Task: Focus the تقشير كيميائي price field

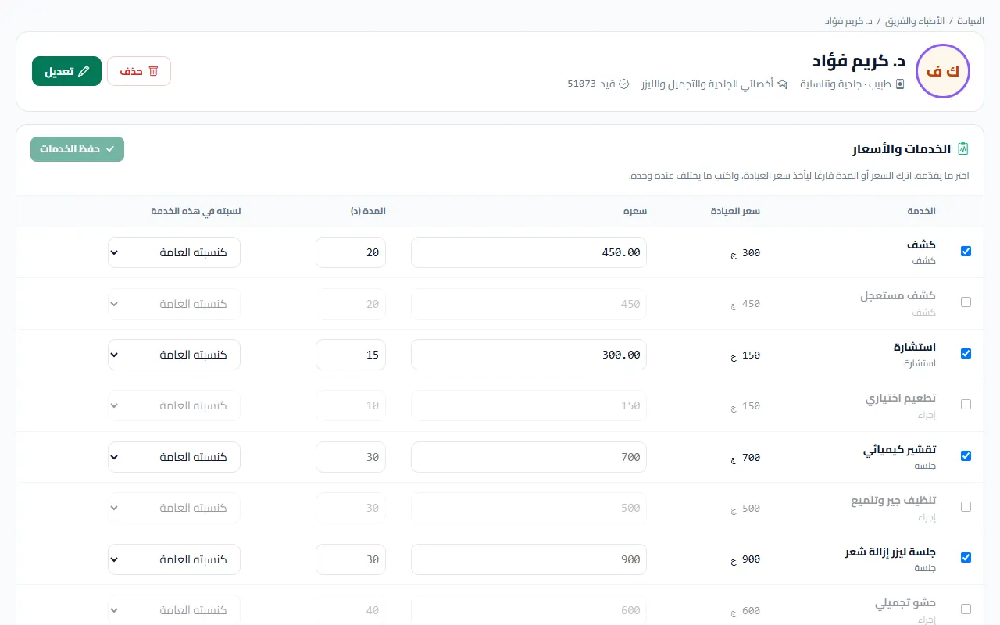Action: 529,457
